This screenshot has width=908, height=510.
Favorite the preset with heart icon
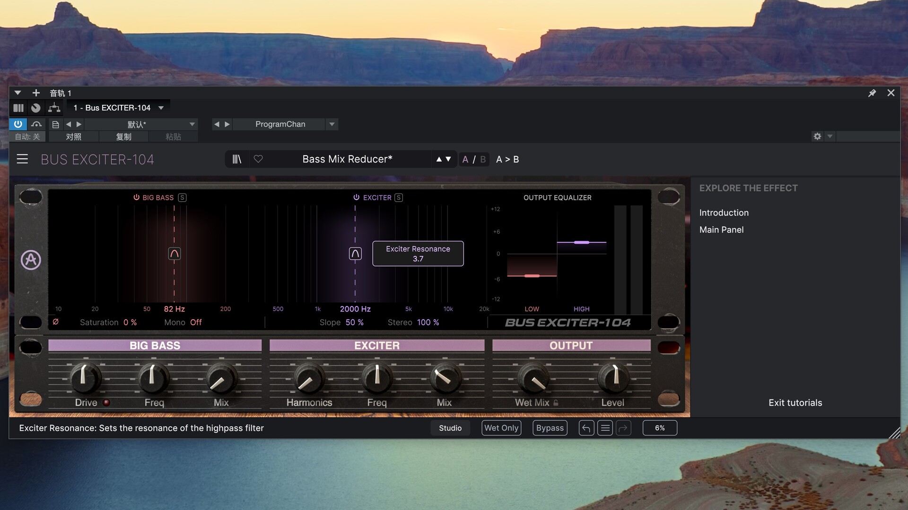click(258, 159)
